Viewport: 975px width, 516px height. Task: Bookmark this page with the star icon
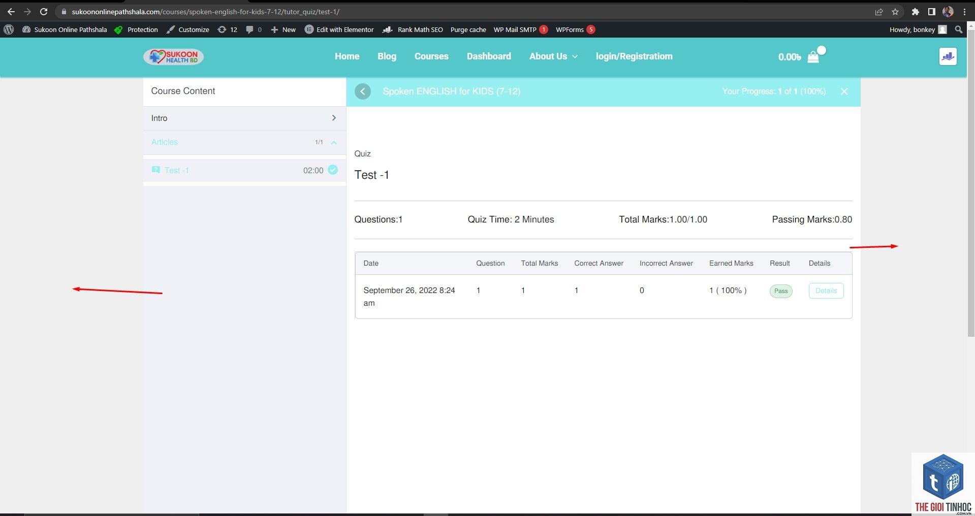click(895, 12)
